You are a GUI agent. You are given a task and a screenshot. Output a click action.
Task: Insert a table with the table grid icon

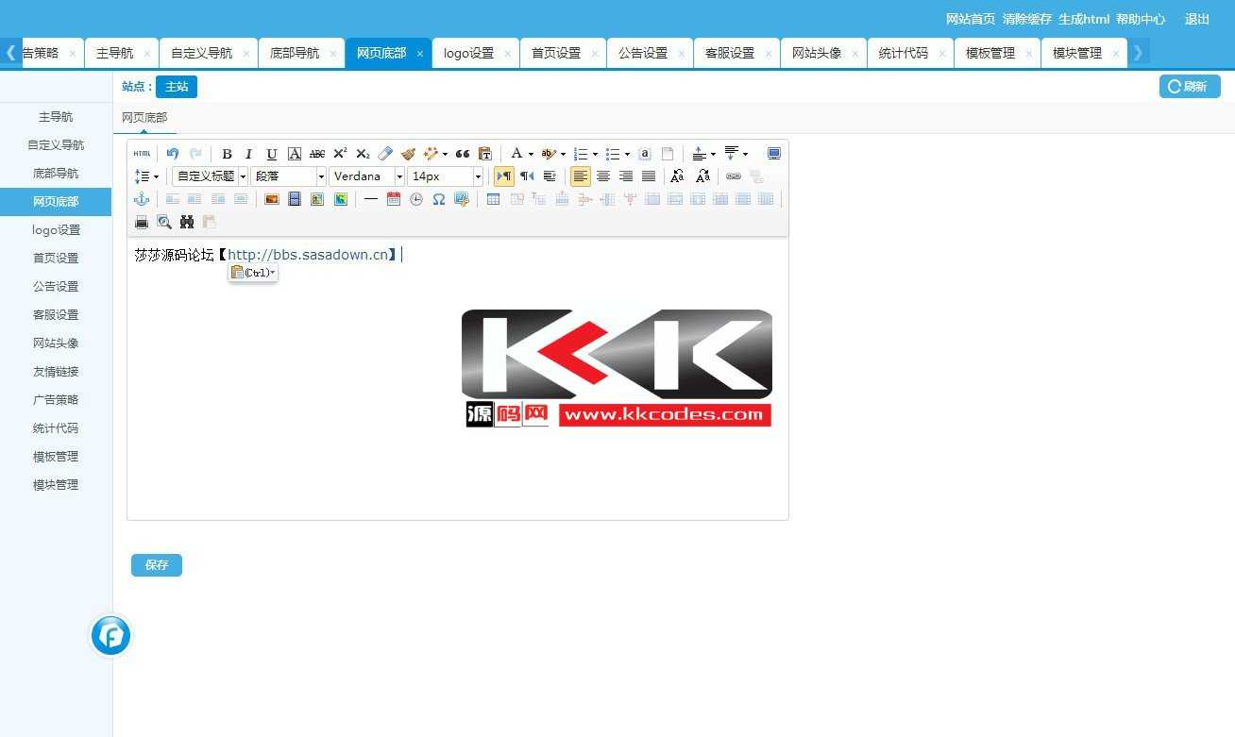point(493,199)
